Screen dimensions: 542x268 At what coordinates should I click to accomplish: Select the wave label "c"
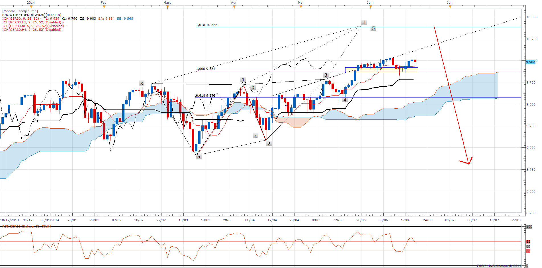(256, 136)
